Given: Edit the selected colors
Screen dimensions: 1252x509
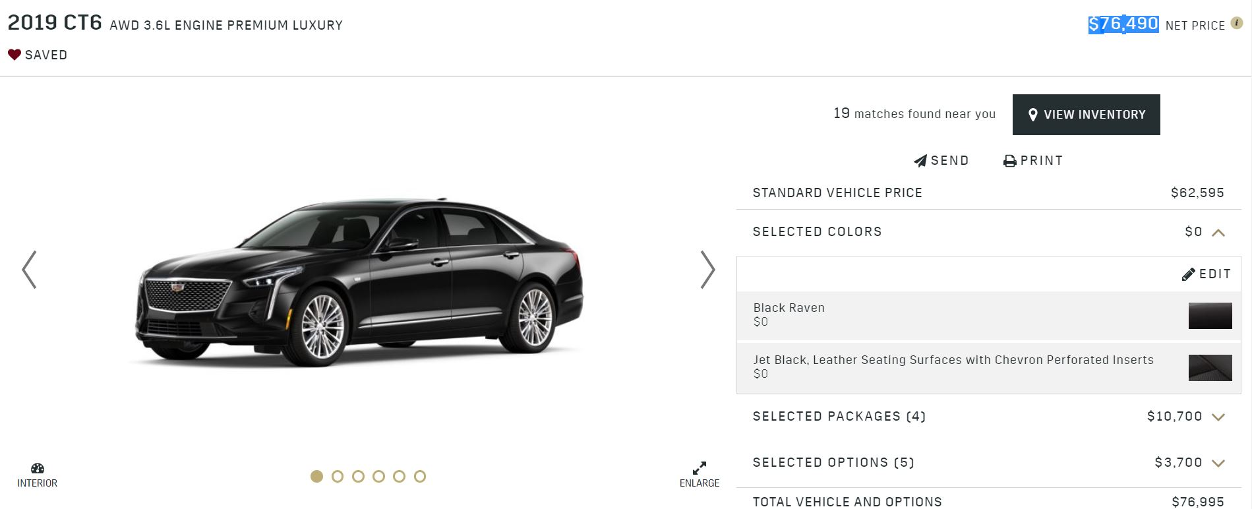Looking at the screenshot, I should [x=1207, y=274].
